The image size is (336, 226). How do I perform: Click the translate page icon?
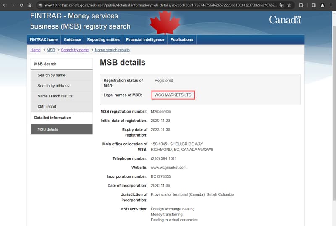[281, 5]
